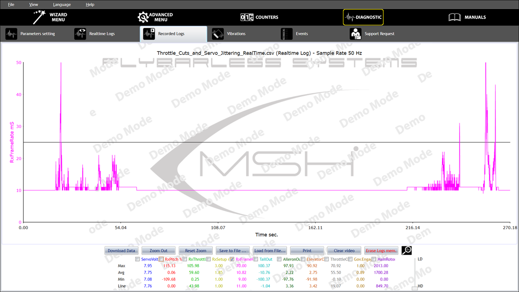Enable the ServoVolt trace checkbox

coord(138,259)
